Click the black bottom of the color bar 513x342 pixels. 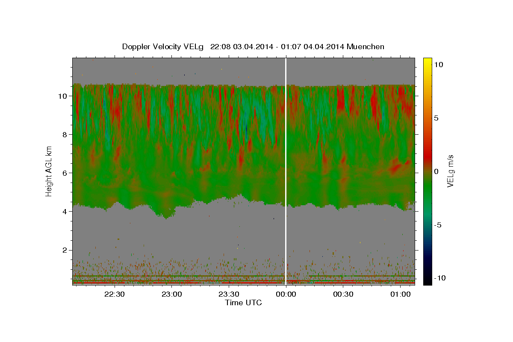(427, 280)
